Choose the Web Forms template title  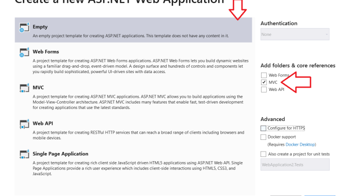click(46, 52)
